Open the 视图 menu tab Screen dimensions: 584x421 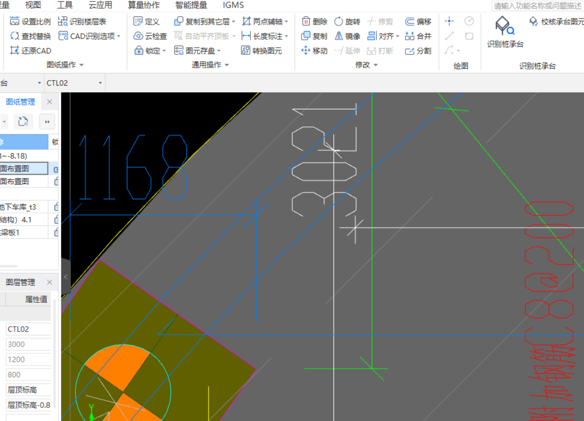pyautogui.click(x=33, y=5)
